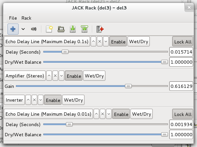Screen dimensions: 197x147
Task: Create a new rack with star document icon
Action: coord(49,29)
